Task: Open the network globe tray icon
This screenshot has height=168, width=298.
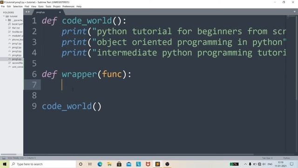Action: click(x=260, y=164)
